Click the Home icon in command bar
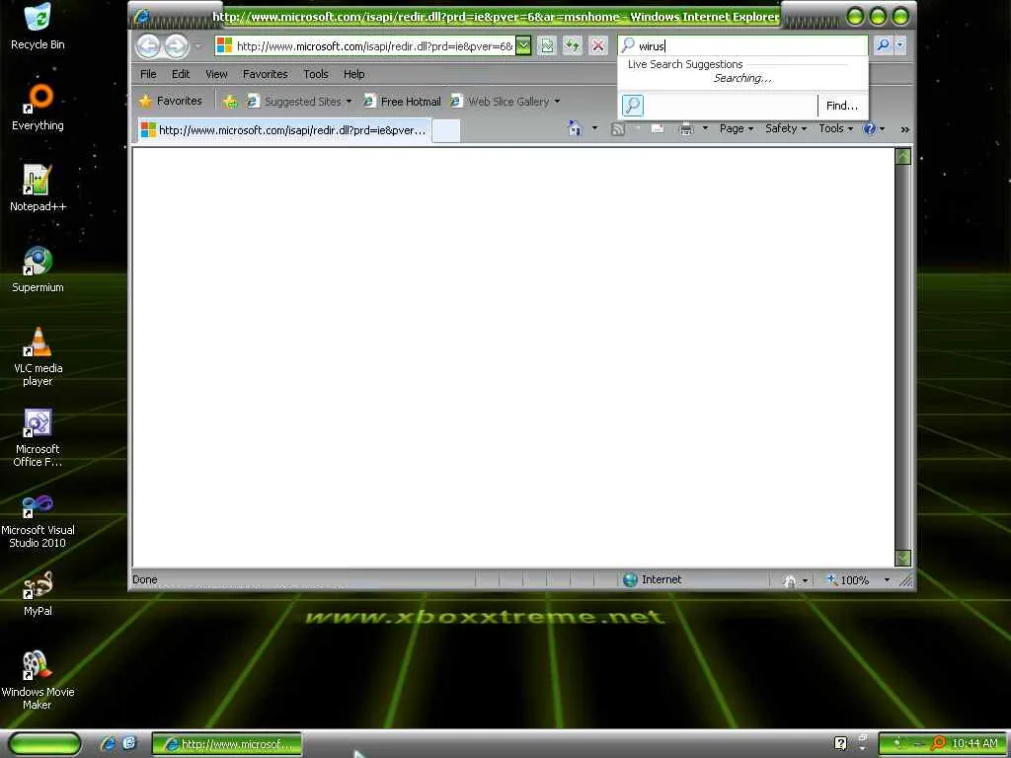The height and width of the screenshot is (758, 1011). [575, 129]
